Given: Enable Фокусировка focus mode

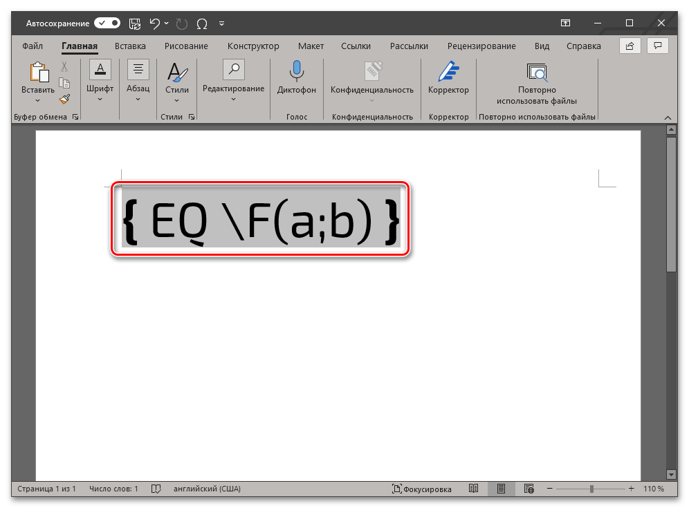Looking at the screenshot, I should coord(421,489).
